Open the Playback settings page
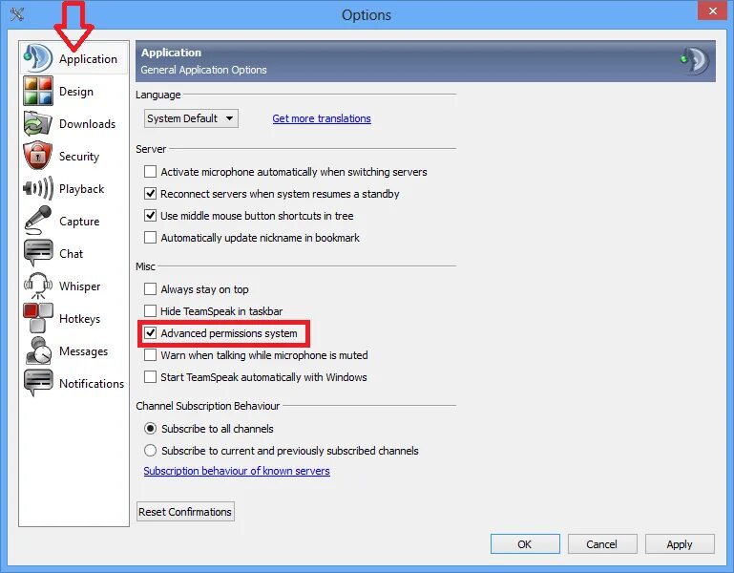Image resolution: width=734 pixels, height=573 pixels. click(x=73, y=188)
